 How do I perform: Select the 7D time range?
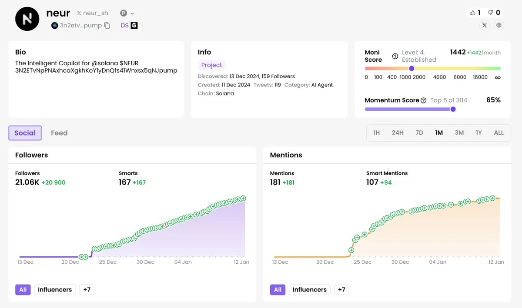(x=419, y=132)
